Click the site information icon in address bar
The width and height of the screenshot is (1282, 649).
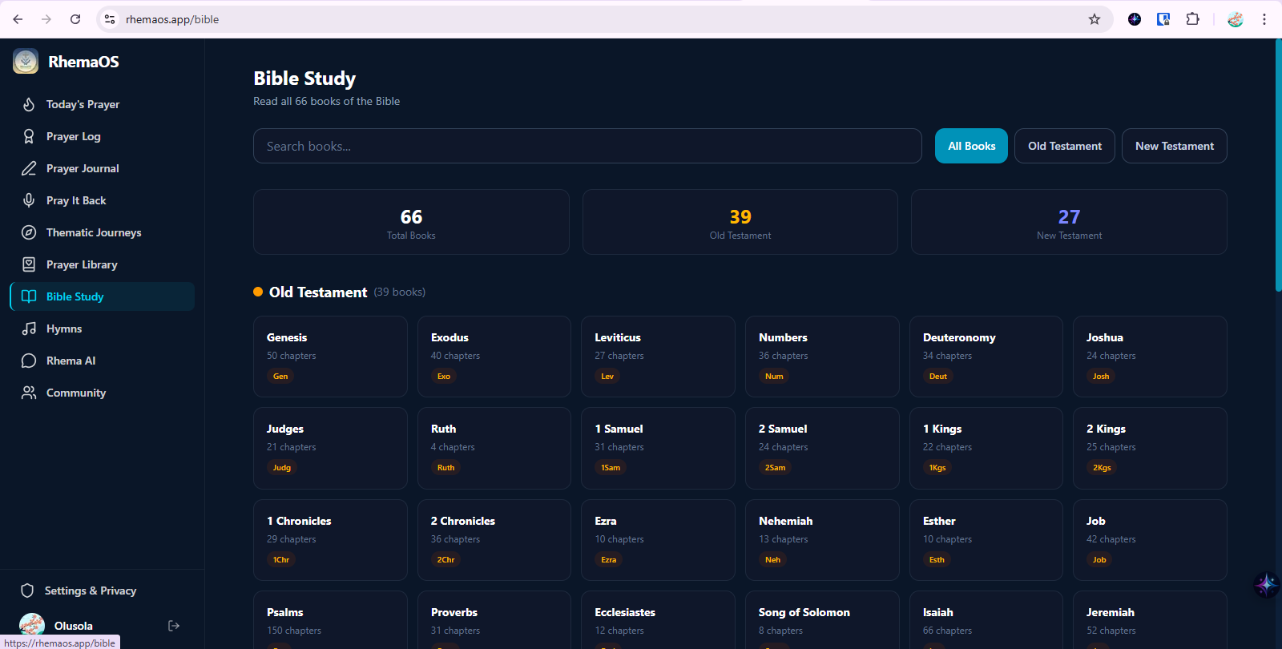tap(110, 19)
